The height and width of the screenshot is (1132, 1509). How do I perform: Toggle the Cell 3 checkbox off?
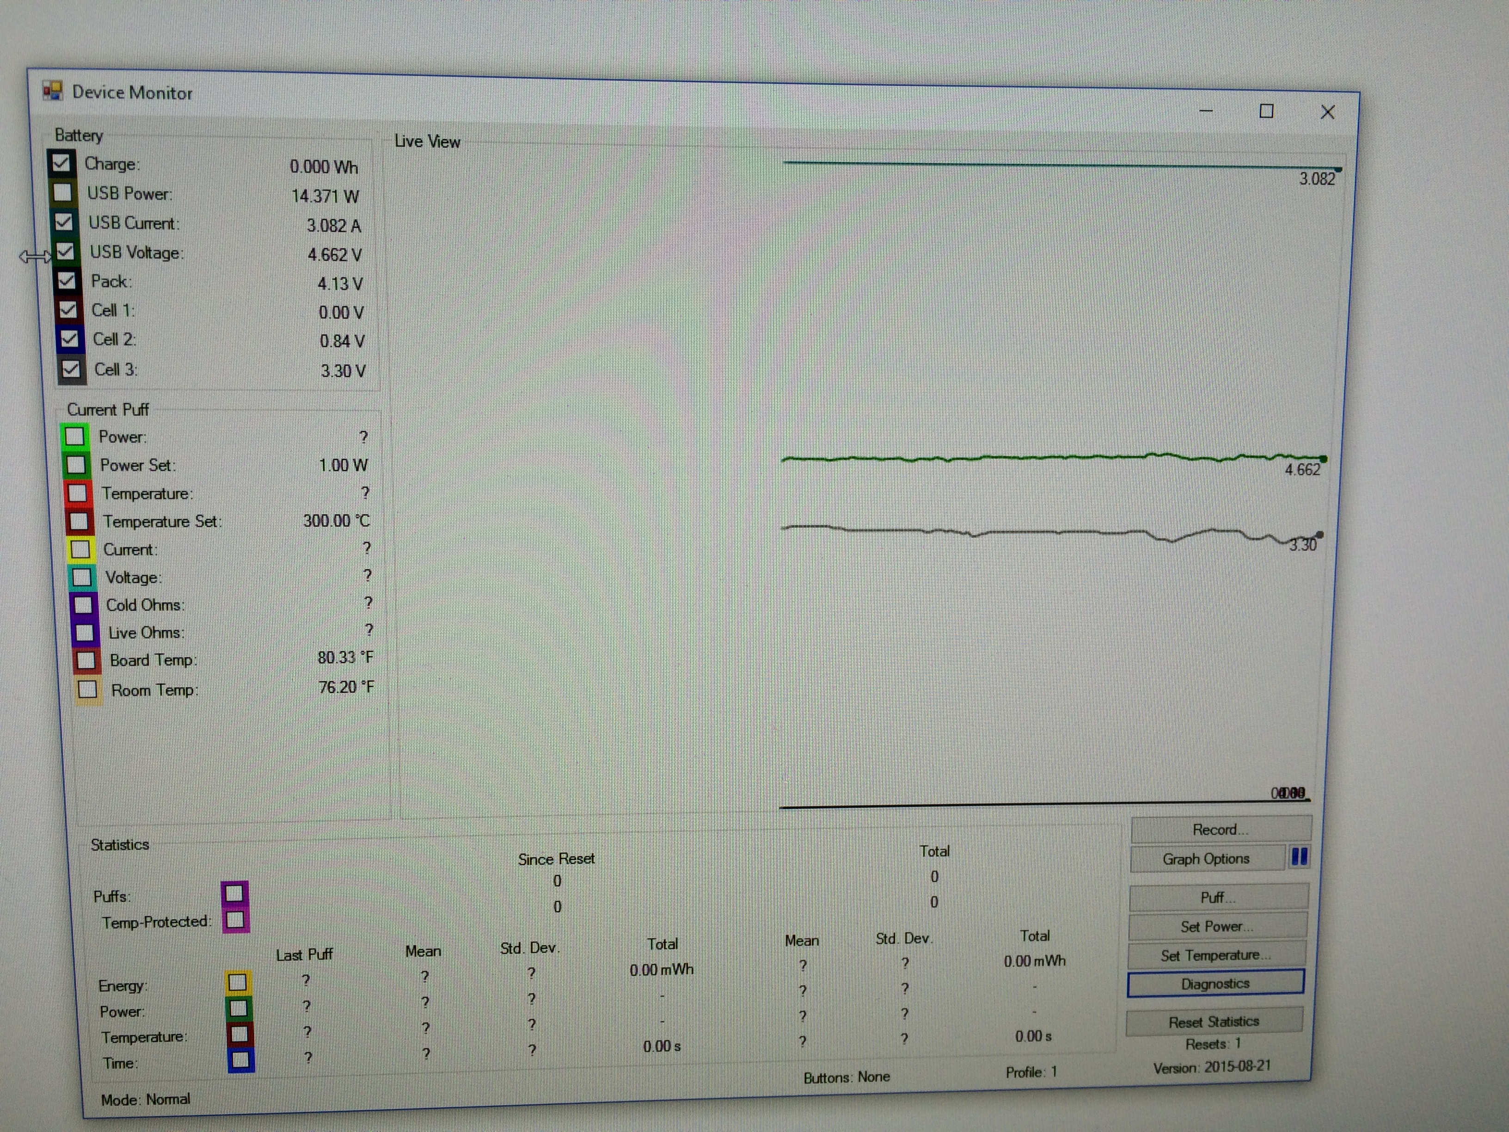(71, 369)
